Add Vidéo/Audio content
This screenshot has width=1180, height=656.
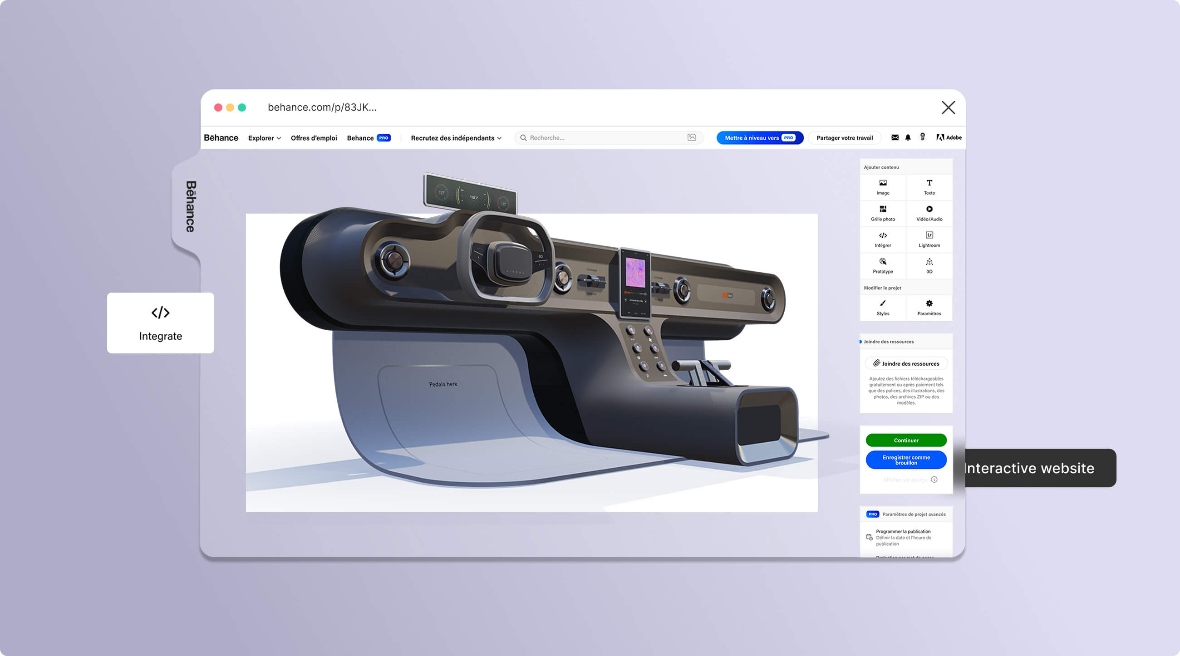coord(929,213)
